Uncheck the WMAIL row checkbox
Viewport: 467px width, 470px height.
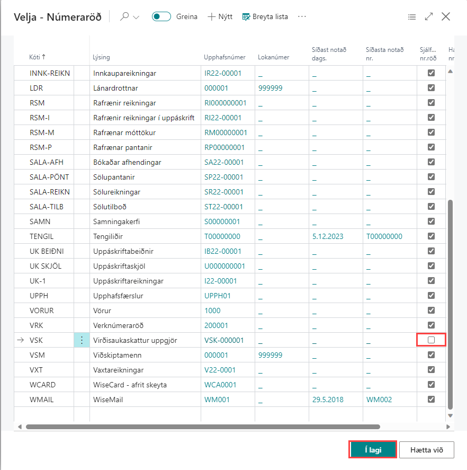point(431,400)
